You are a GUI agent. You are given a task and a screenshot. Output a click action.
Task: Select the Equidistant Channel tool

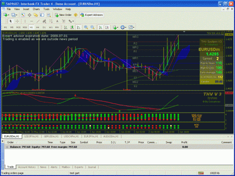click(44, 21)
